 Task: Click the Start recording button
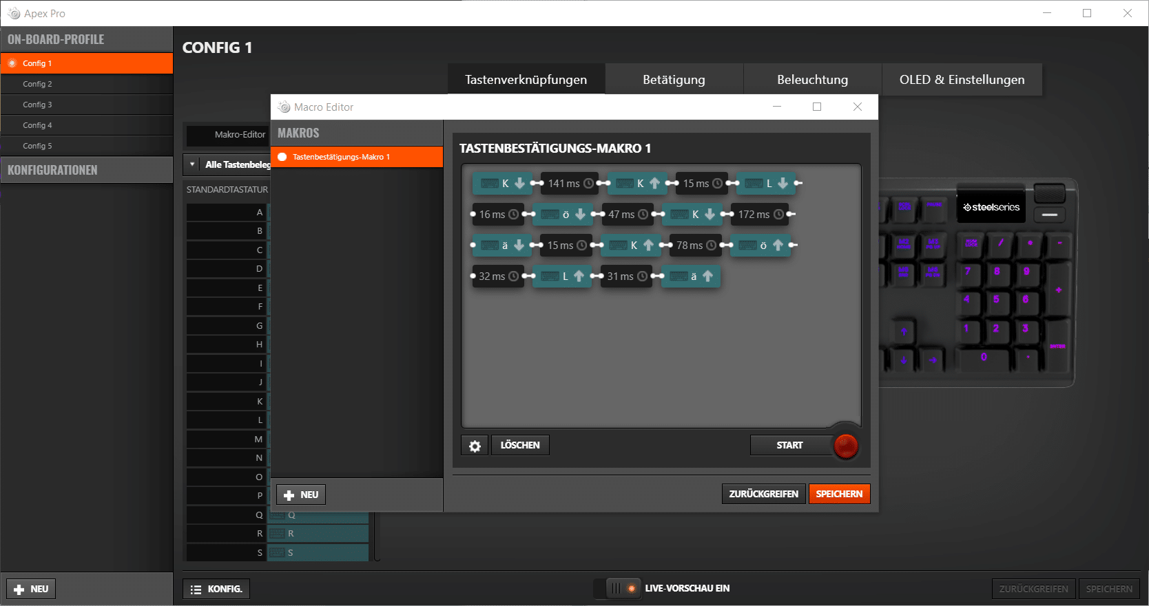(x=789, y=446)
